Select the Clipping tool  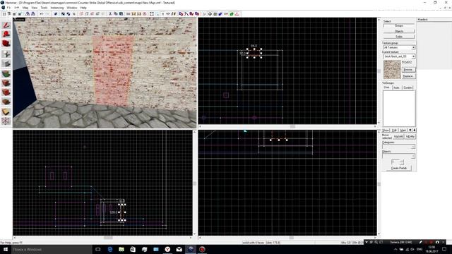(6, 111)
